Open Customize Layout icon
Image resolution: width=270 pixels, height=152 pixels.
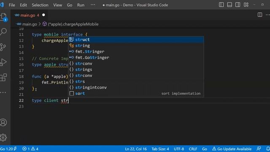(x=246, y=5)
